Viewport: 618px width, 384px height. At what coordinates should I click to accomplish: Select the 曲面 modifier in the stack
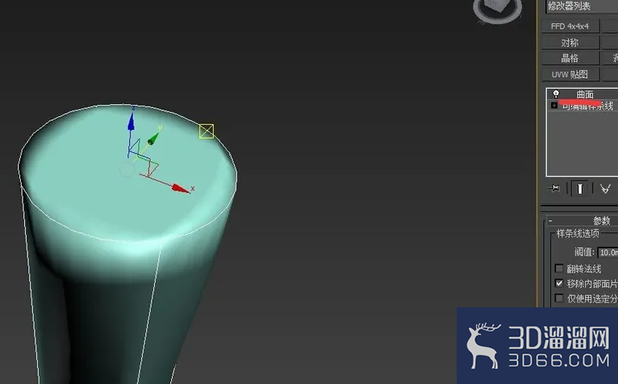(x=585, y=94)
